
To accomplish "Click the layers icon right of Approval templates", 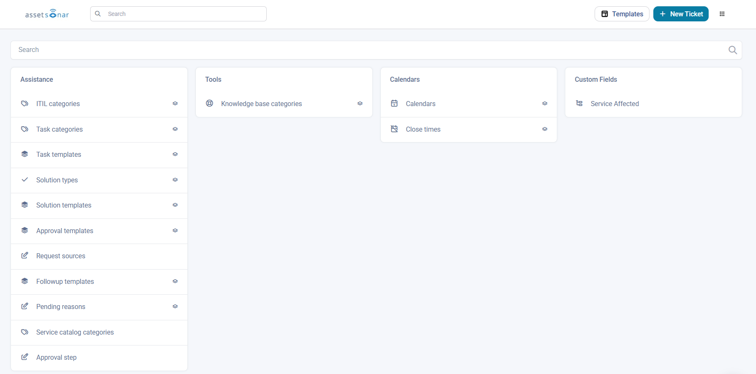I will coord(175,231).
